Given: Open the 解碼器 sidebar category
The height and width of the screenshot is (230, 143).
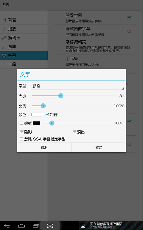Looking at the screenshot, I should pos(24,38).
